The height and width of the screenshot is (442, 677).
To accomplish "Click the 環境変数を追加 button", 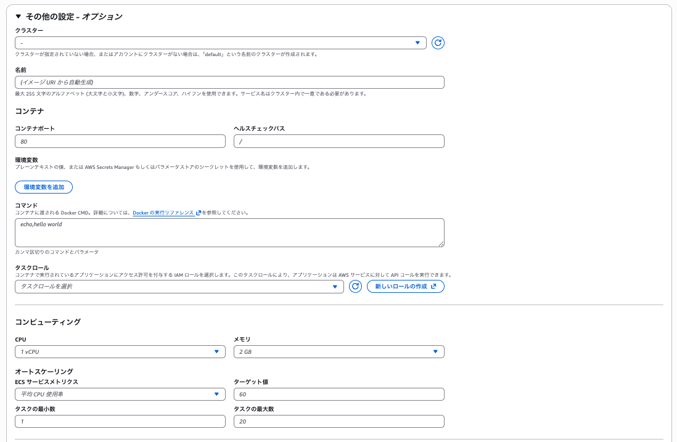I will coord(44,187).
